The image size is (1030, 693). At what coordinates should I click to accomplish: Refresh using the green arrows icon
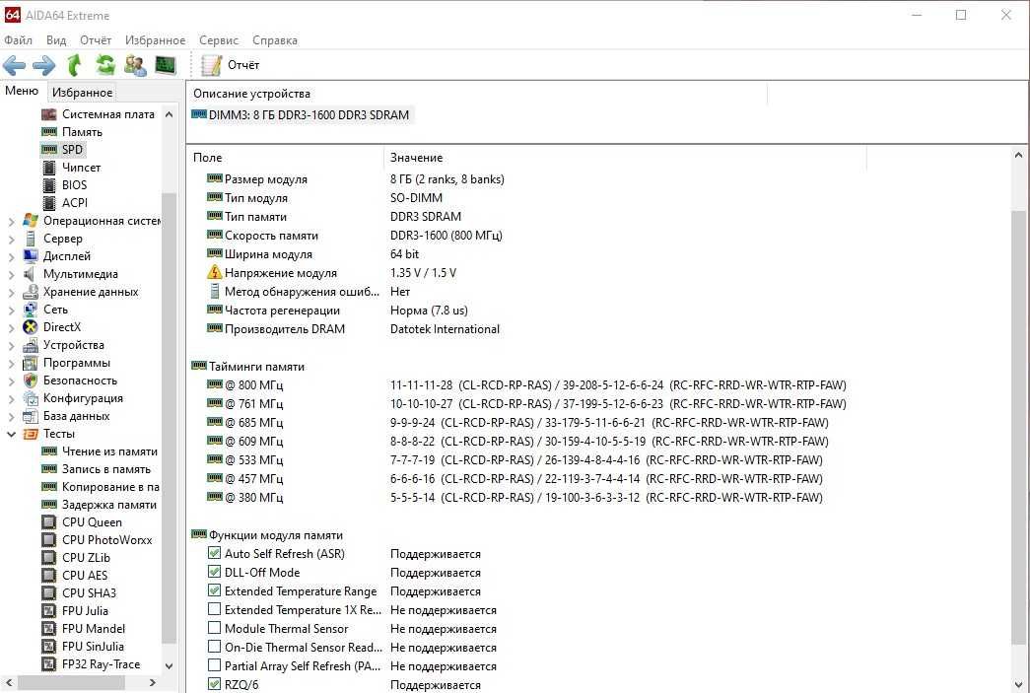[105, 65]
